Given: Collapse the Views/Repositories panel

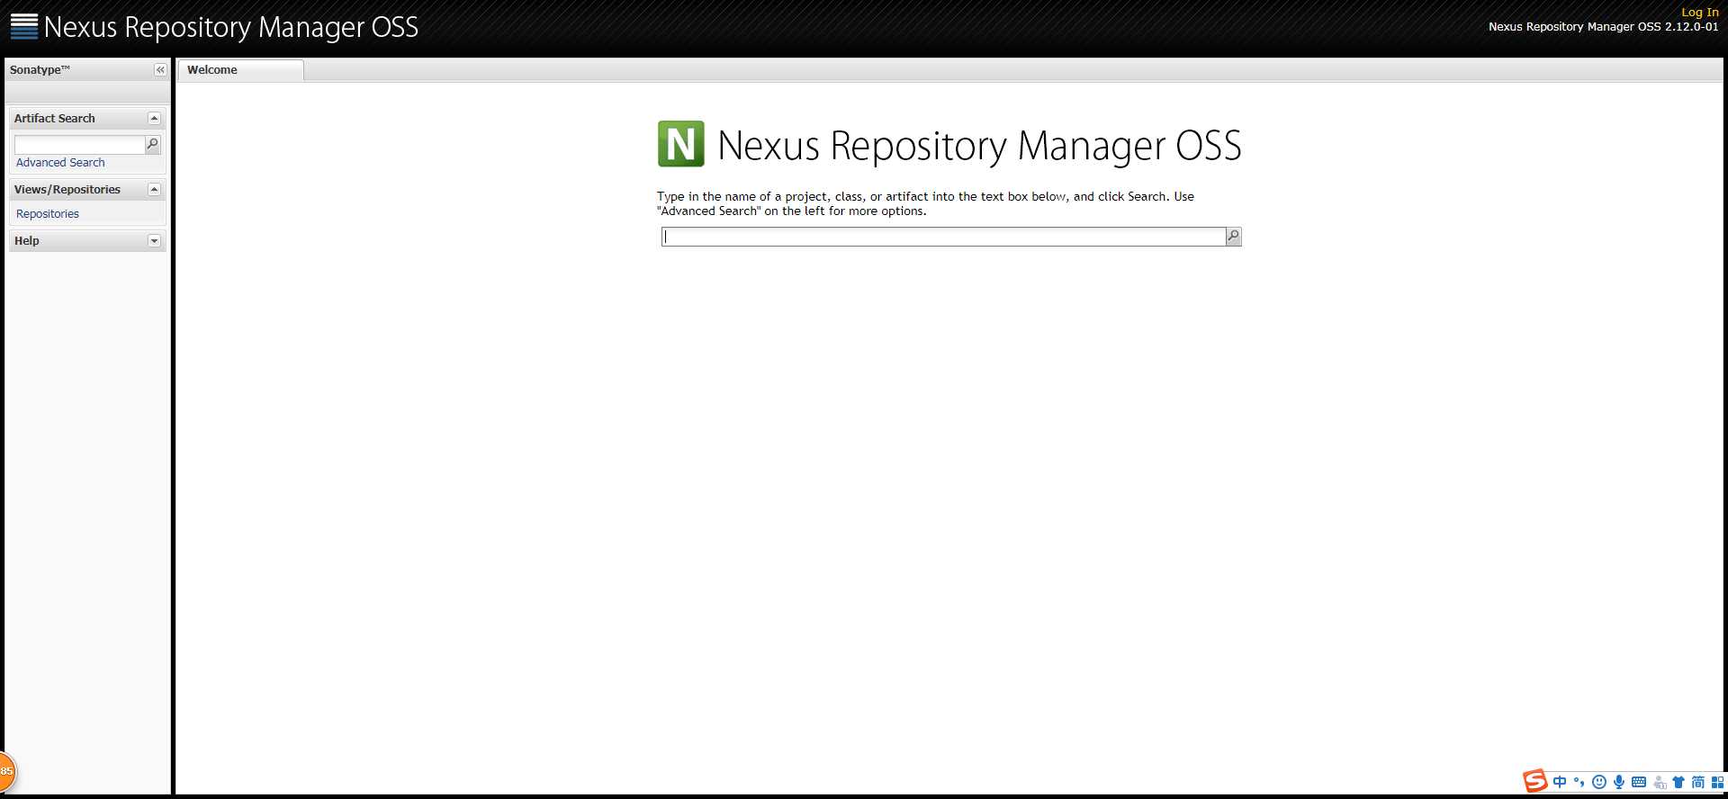Looking at the screenshot, I should 154,189.
